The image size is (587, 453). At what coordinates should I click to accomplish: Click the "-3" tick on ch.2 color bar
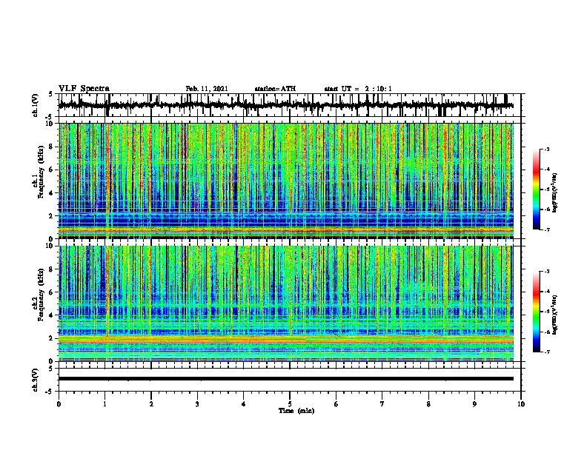tap(546, 272)
